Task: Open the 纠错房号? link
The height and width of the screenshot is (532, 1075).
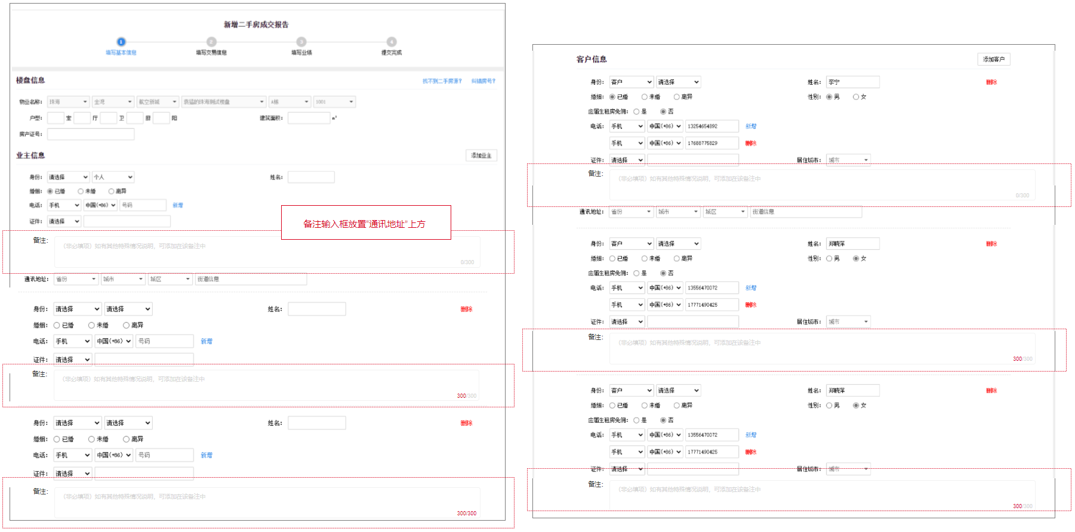Action: coord(483,81)
